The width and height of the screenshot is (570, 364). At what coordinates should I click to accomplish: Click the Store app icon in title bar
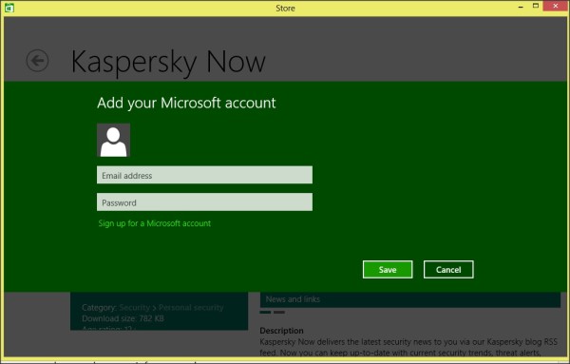coord(9,8)
